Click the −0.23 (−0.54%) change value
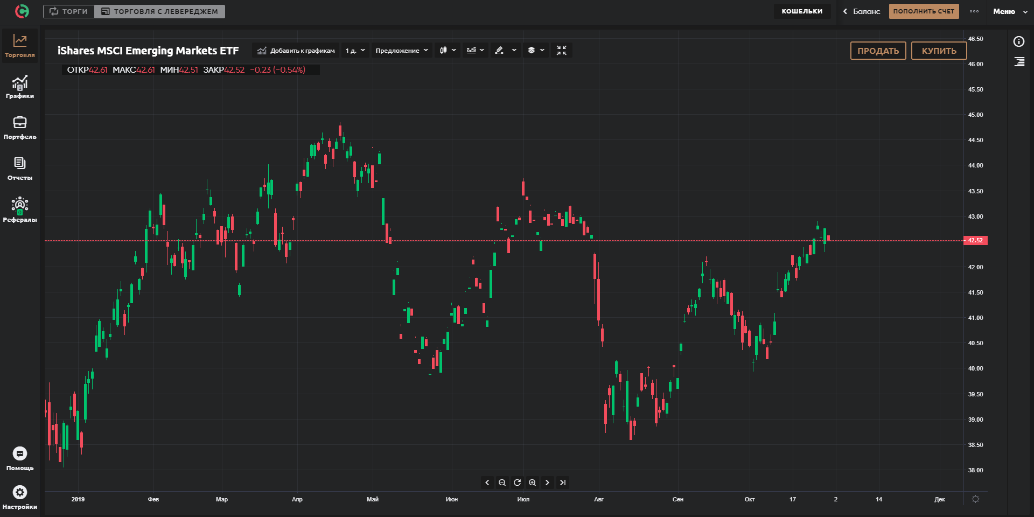This screenshot has width=1034, height=517. 277,70
